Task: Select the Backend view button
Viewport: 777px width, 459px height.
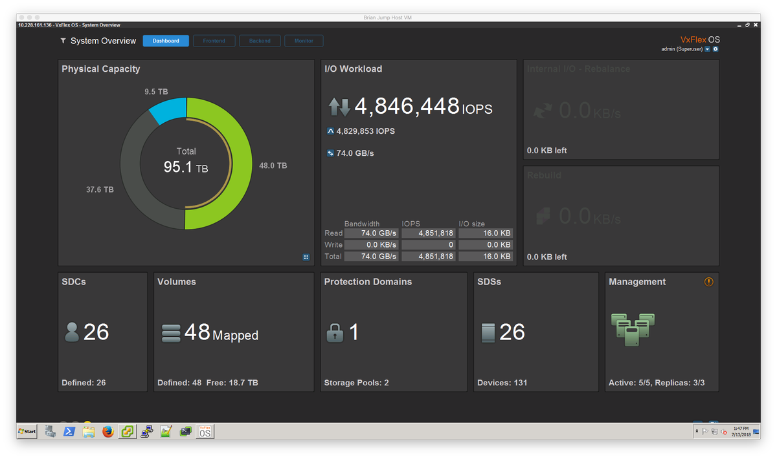Action: tap(260, 40)
